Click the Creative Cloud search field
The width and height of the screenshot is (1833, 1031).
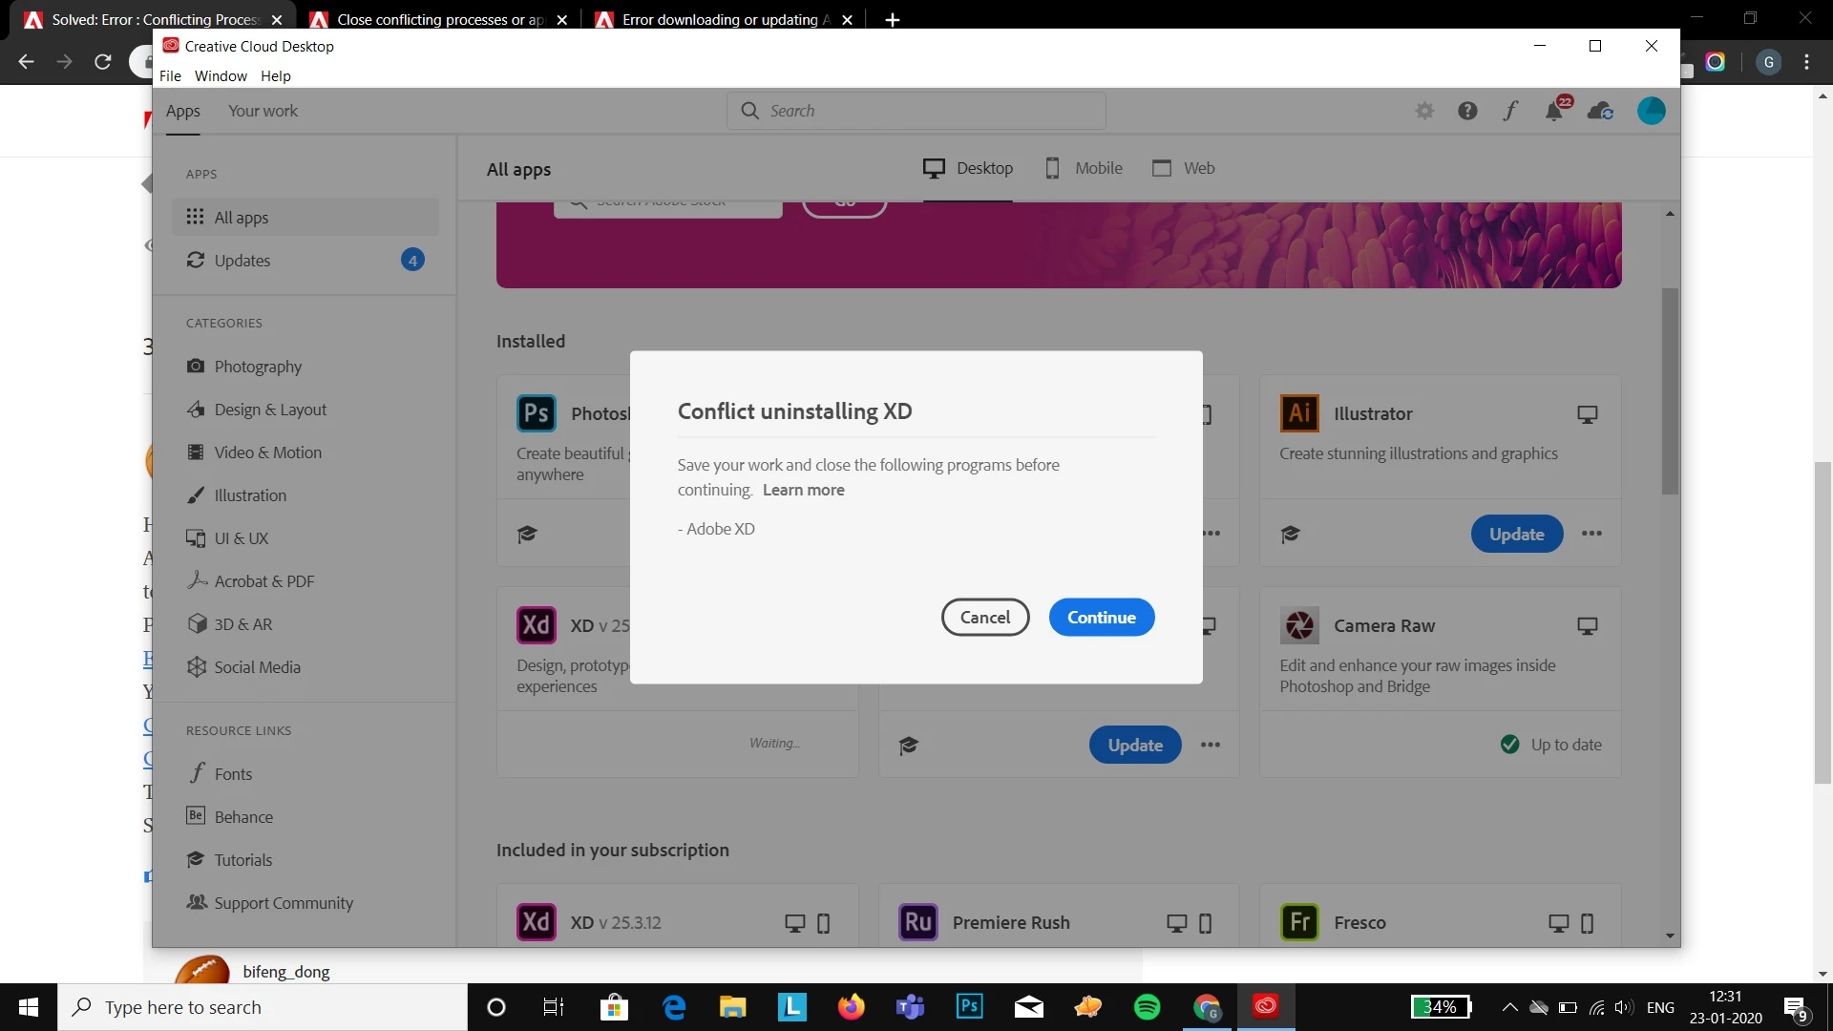916,111
